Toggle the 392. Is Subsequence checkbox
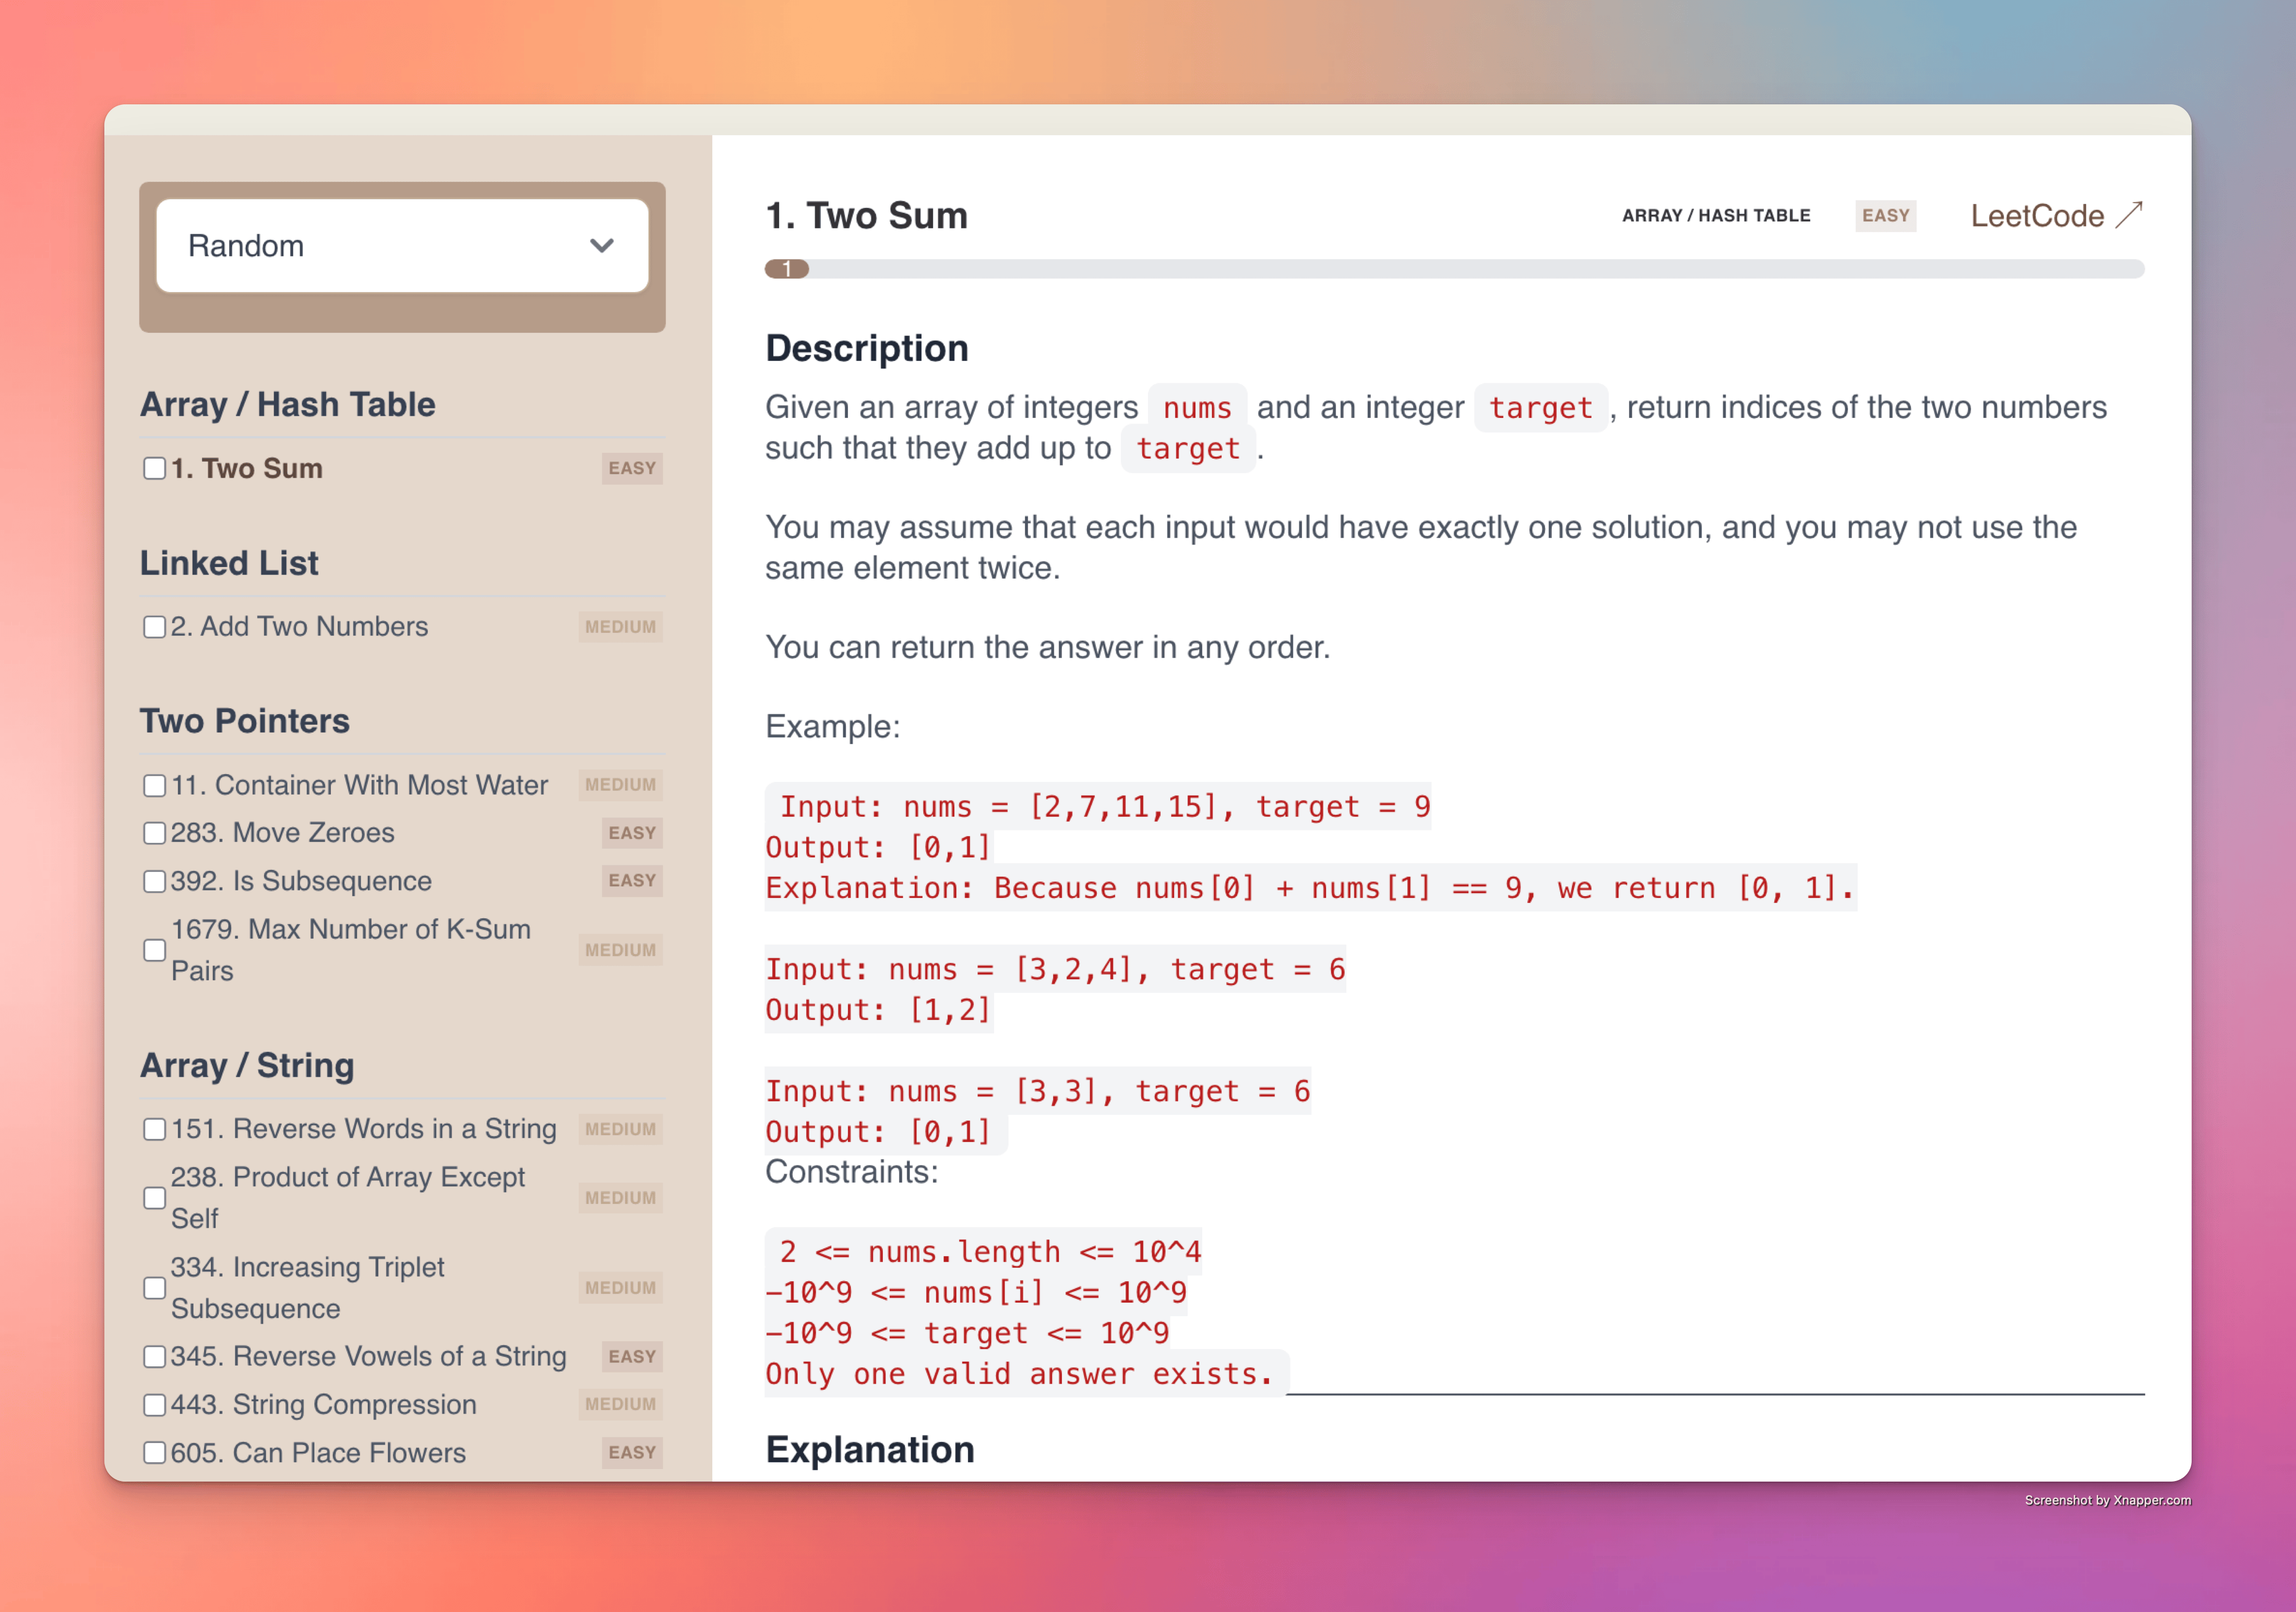 coord(154,881)
